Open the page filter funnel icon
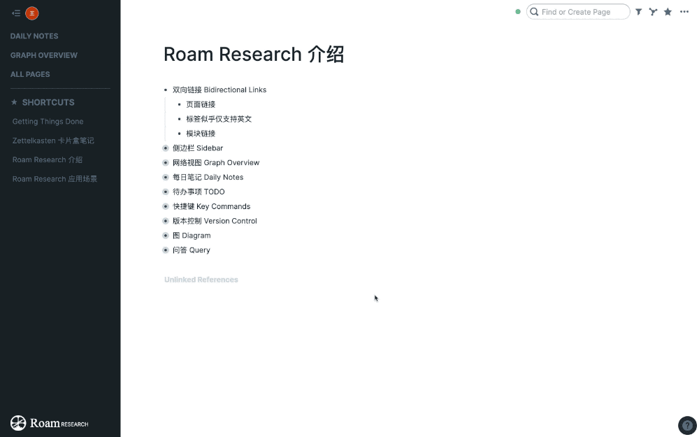699x437 pixels. click(638, 12)
